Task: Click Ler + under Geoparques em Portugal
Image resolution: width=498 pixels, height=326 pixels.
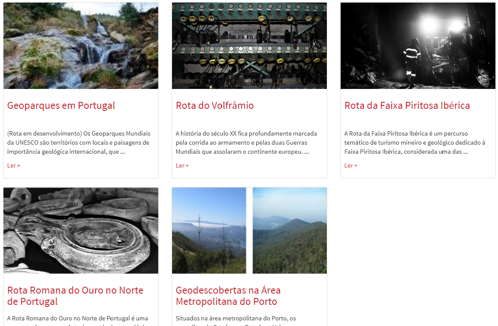Action: coord(14,165)
